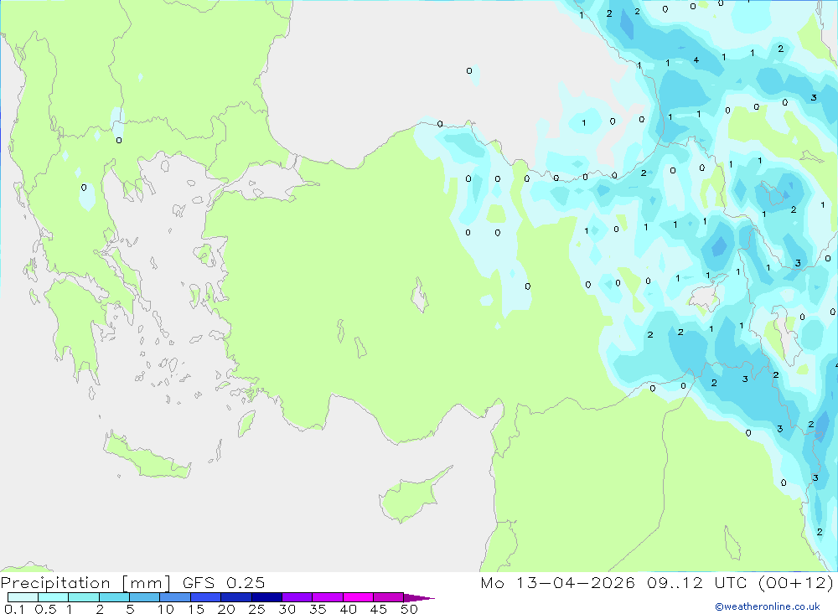Click the precipitation value '4' on the map
Screen dimensions: 838x614
tap(696, 59)
